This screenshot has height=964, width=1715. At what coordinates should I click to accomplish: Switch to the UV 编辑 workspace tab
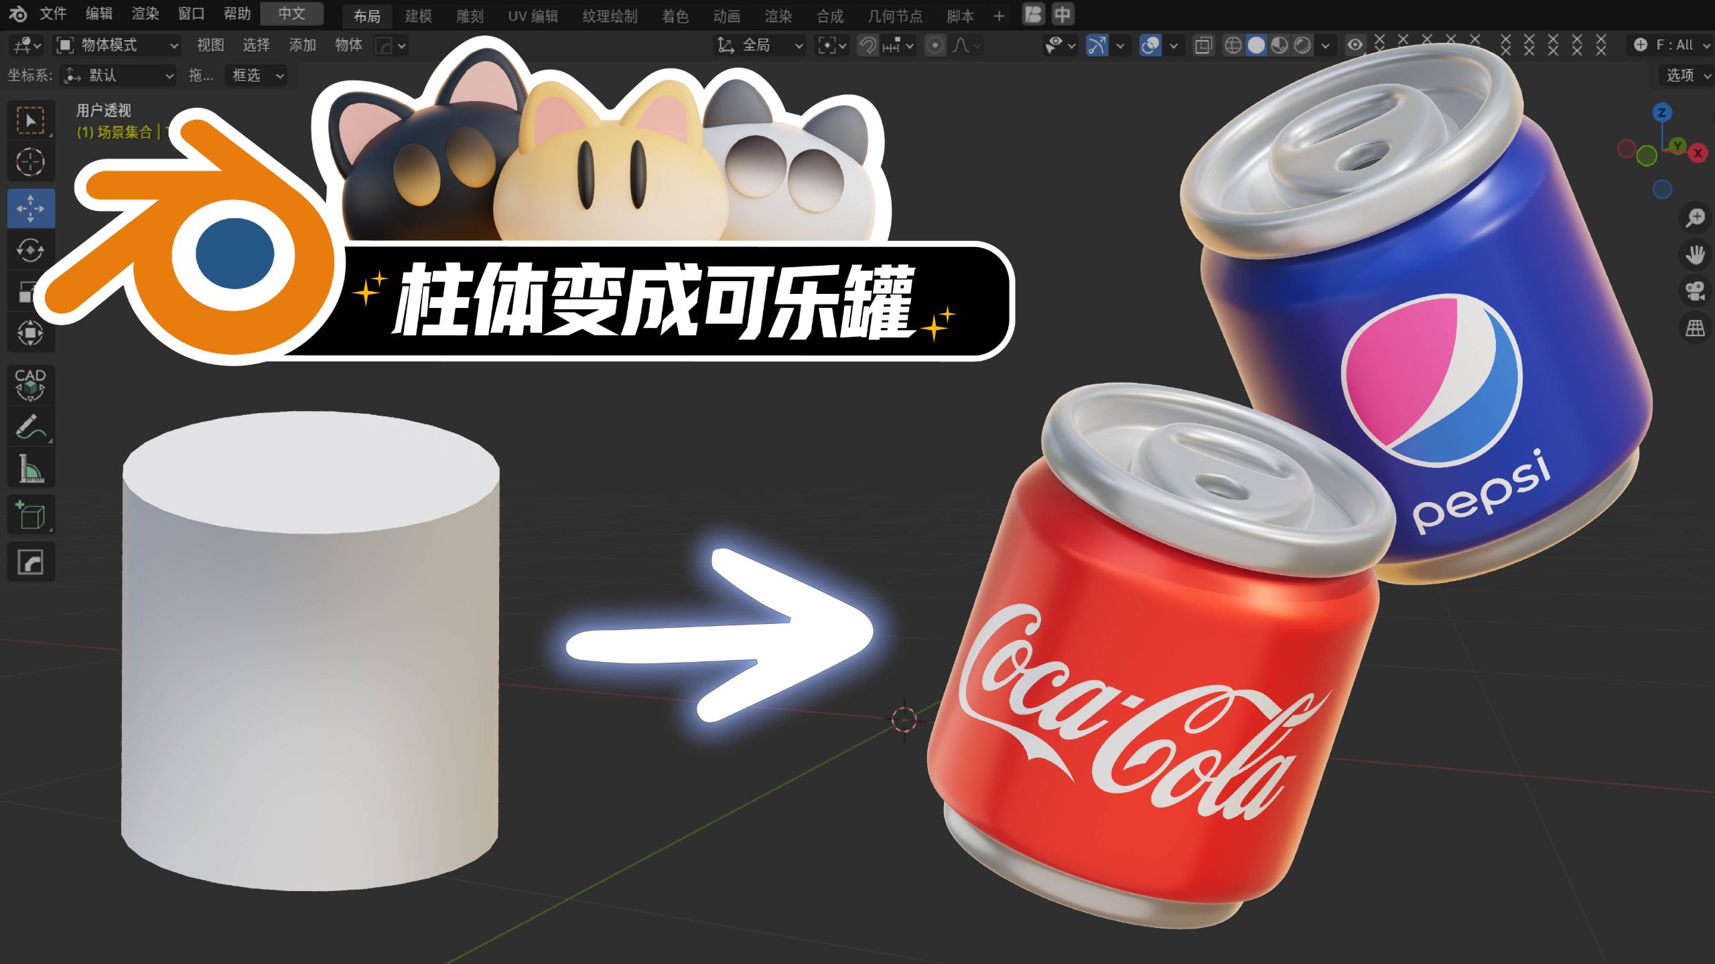(533, 16)
